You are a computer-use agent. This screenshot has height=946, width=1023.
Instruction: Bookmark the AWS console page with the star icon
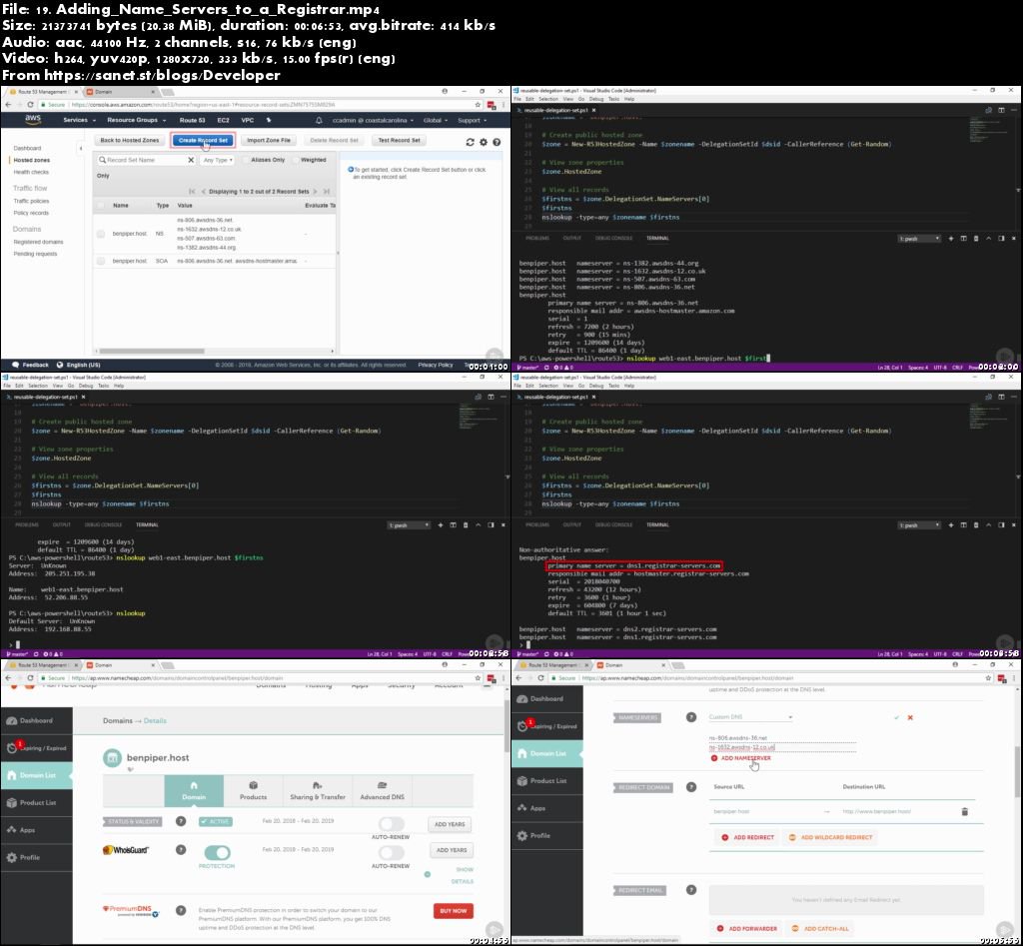point(478,104)
